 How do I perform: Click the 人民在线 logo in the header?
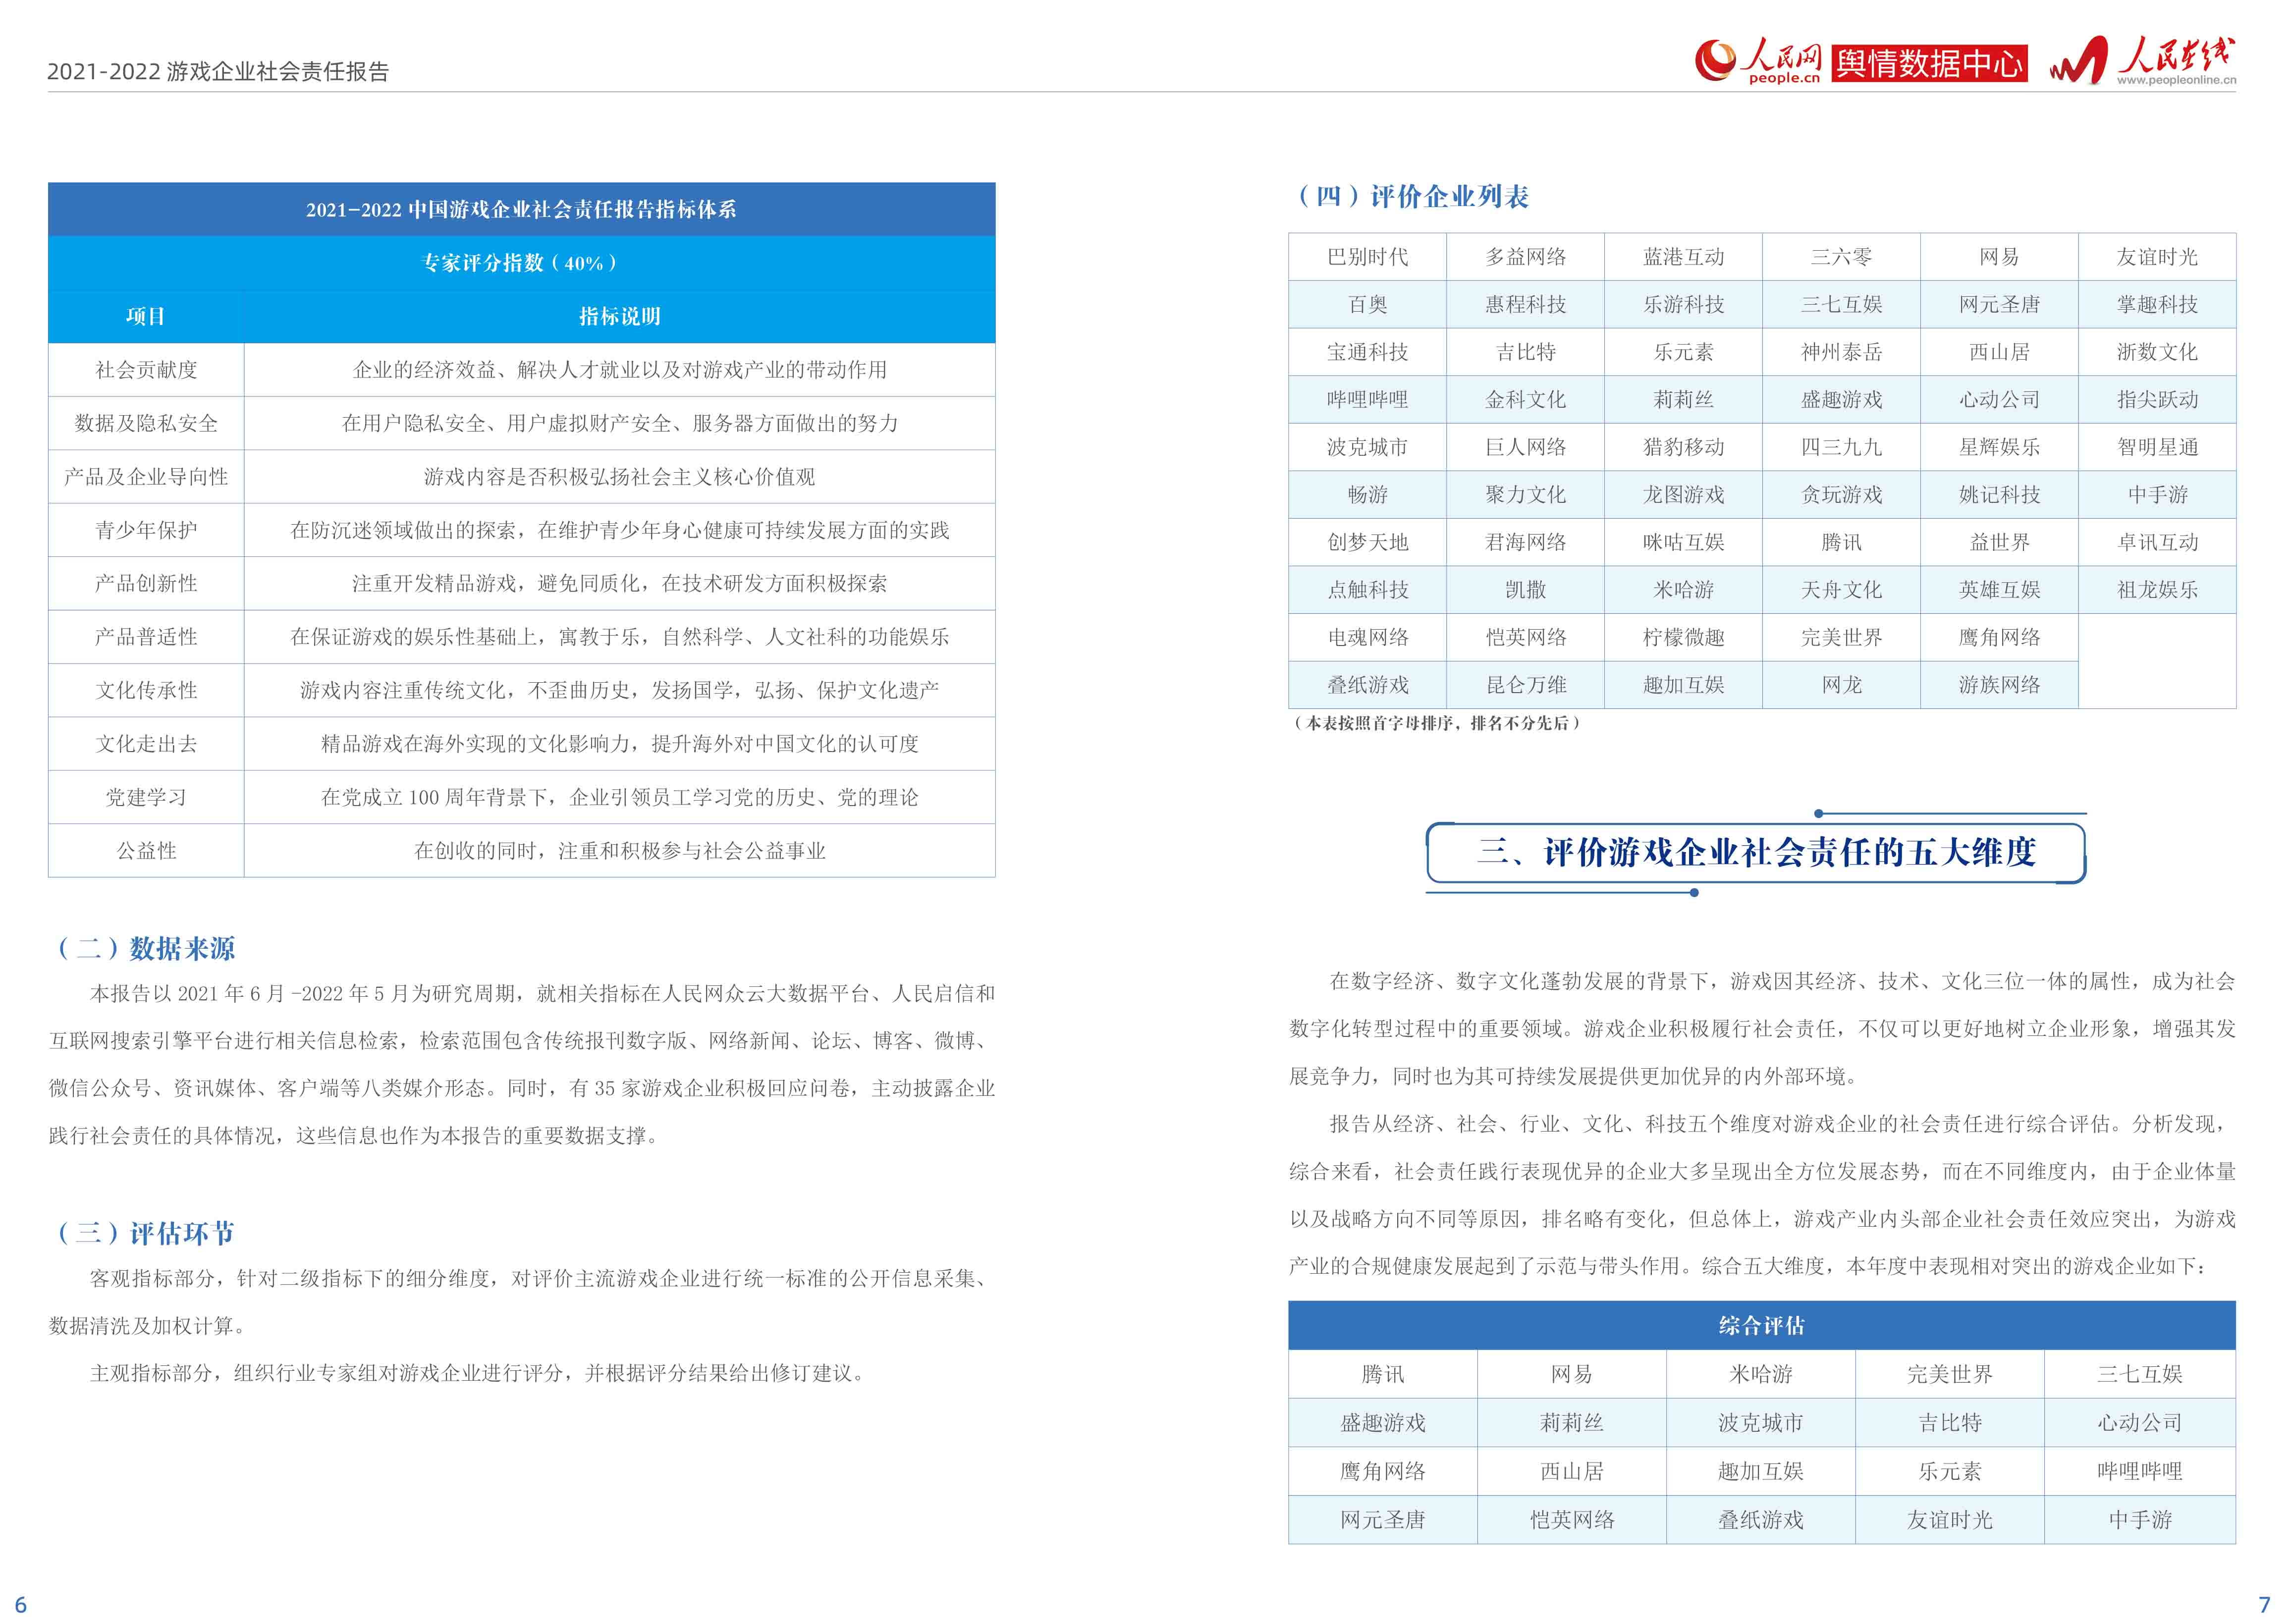(2142, 61)
